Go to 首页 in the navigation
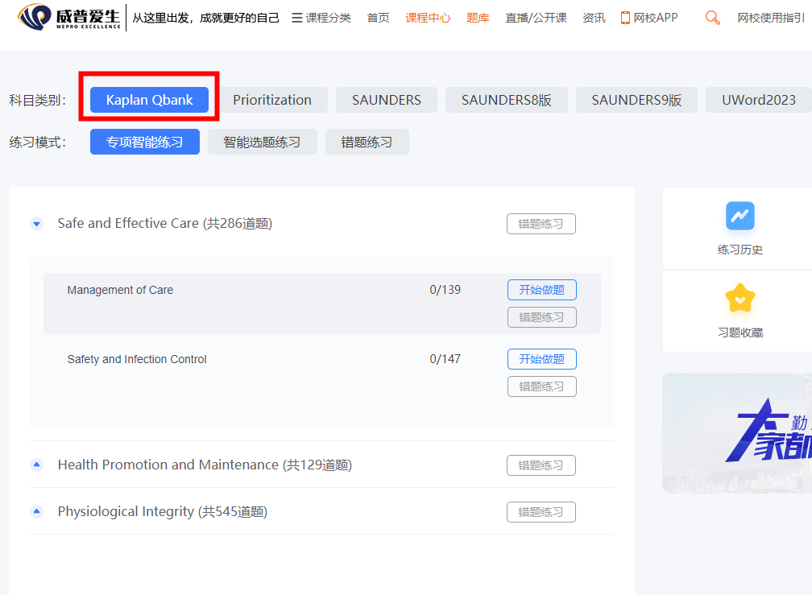Image resolution: width=812 pixels, height=595 pixels. (x=378, y=18)
